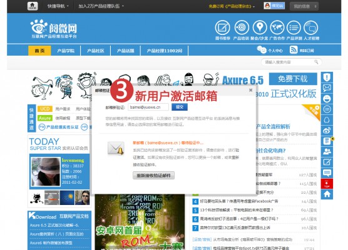
Task: Click the resend verification email button
Action: coord(153,175)
